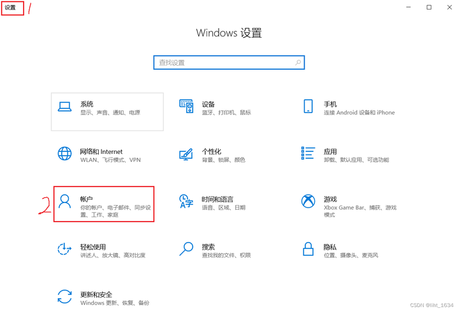The width and height of the screenshot is (459, 311).
Task: Open the Time and Language icon
Action: click(186, 201)
